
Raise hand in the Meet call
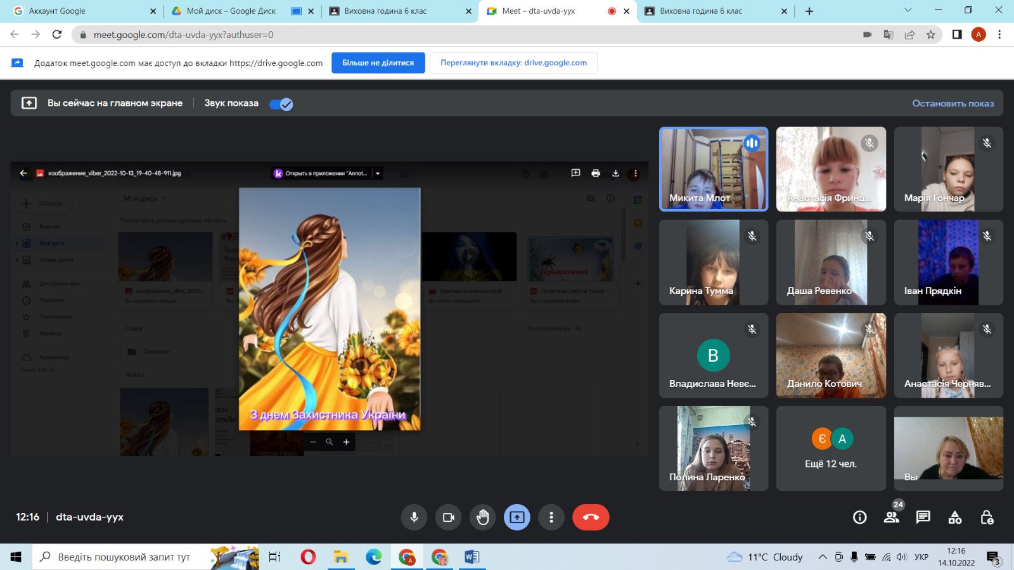(x=483, y=517)
